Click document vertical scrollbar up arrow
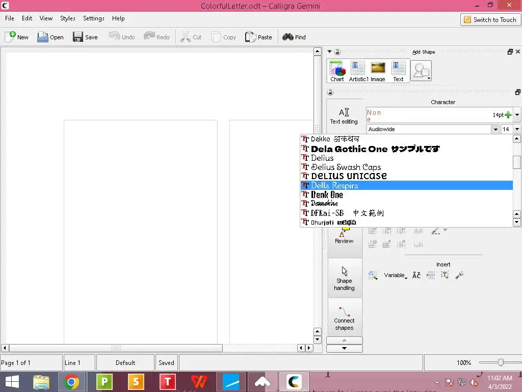The image size is (522, 392). point(317,52)
